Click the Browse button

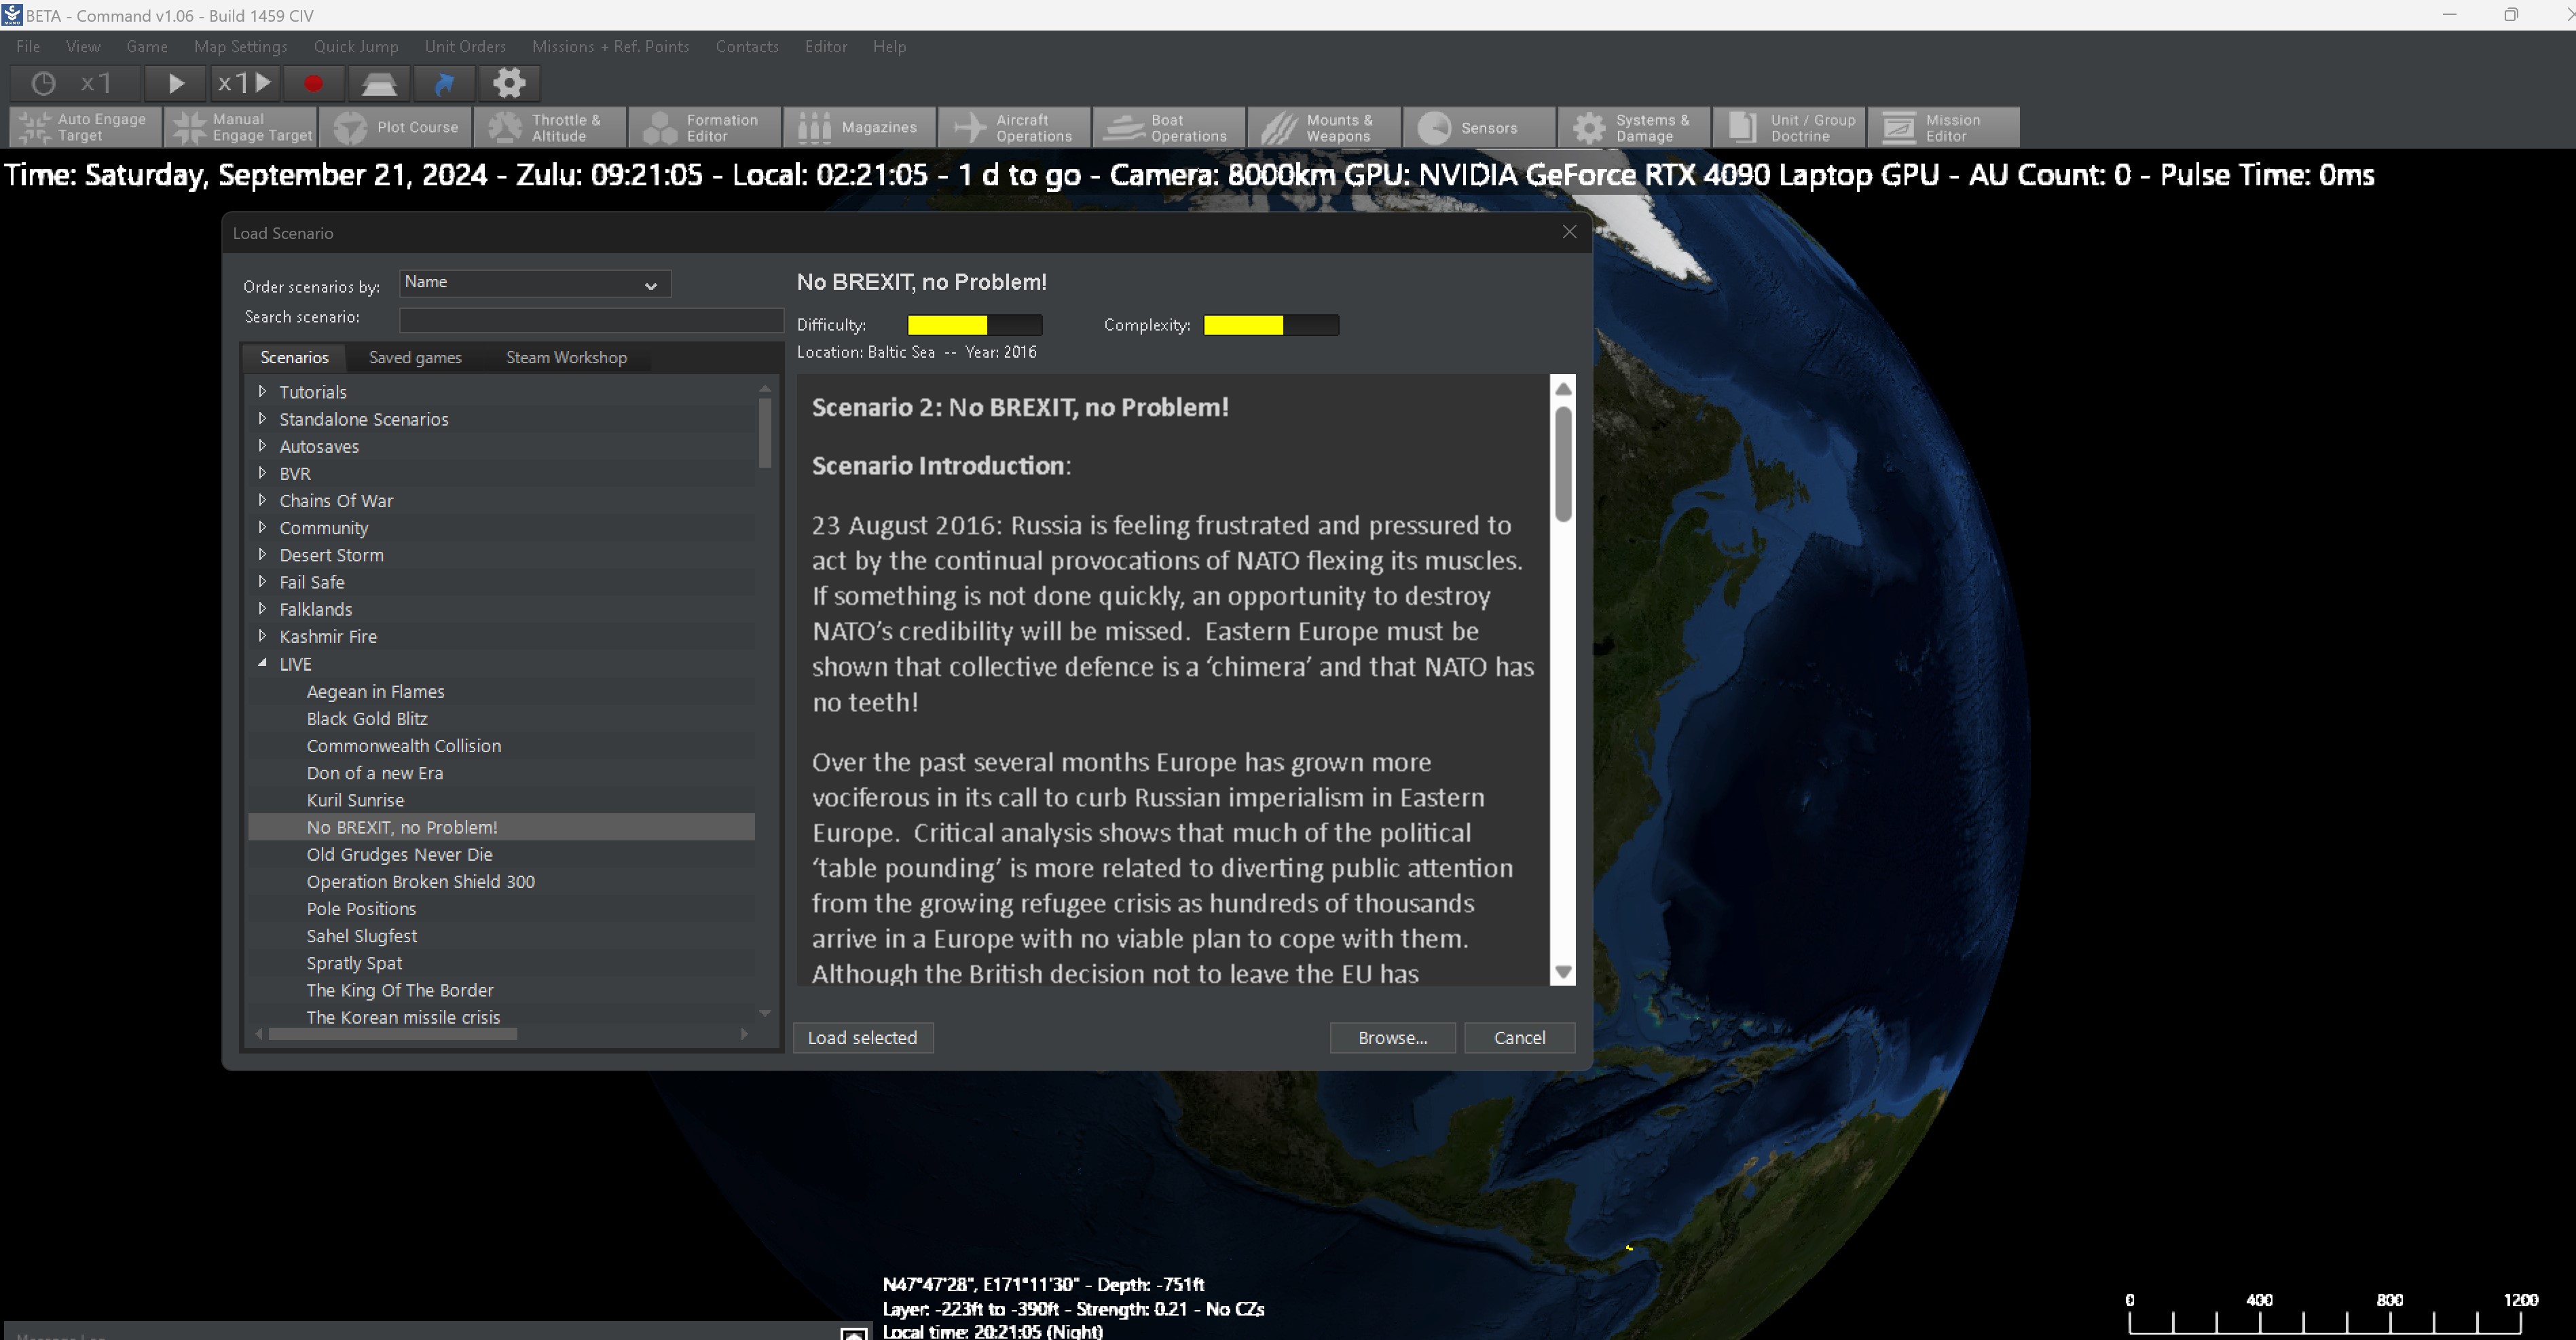pos(1392,1037)
